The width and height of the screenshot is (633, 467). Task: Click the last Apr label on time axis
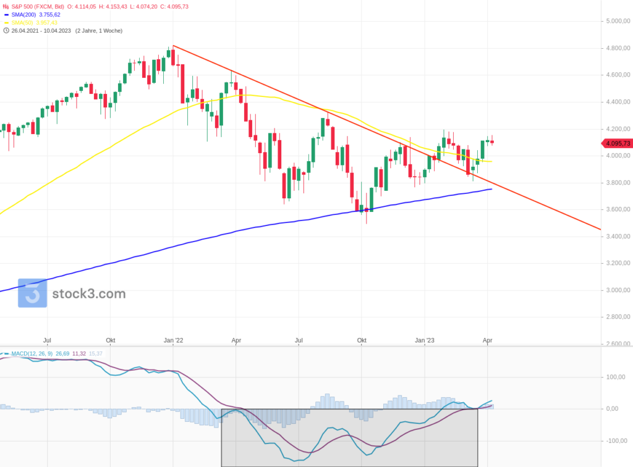pos(487,340)
